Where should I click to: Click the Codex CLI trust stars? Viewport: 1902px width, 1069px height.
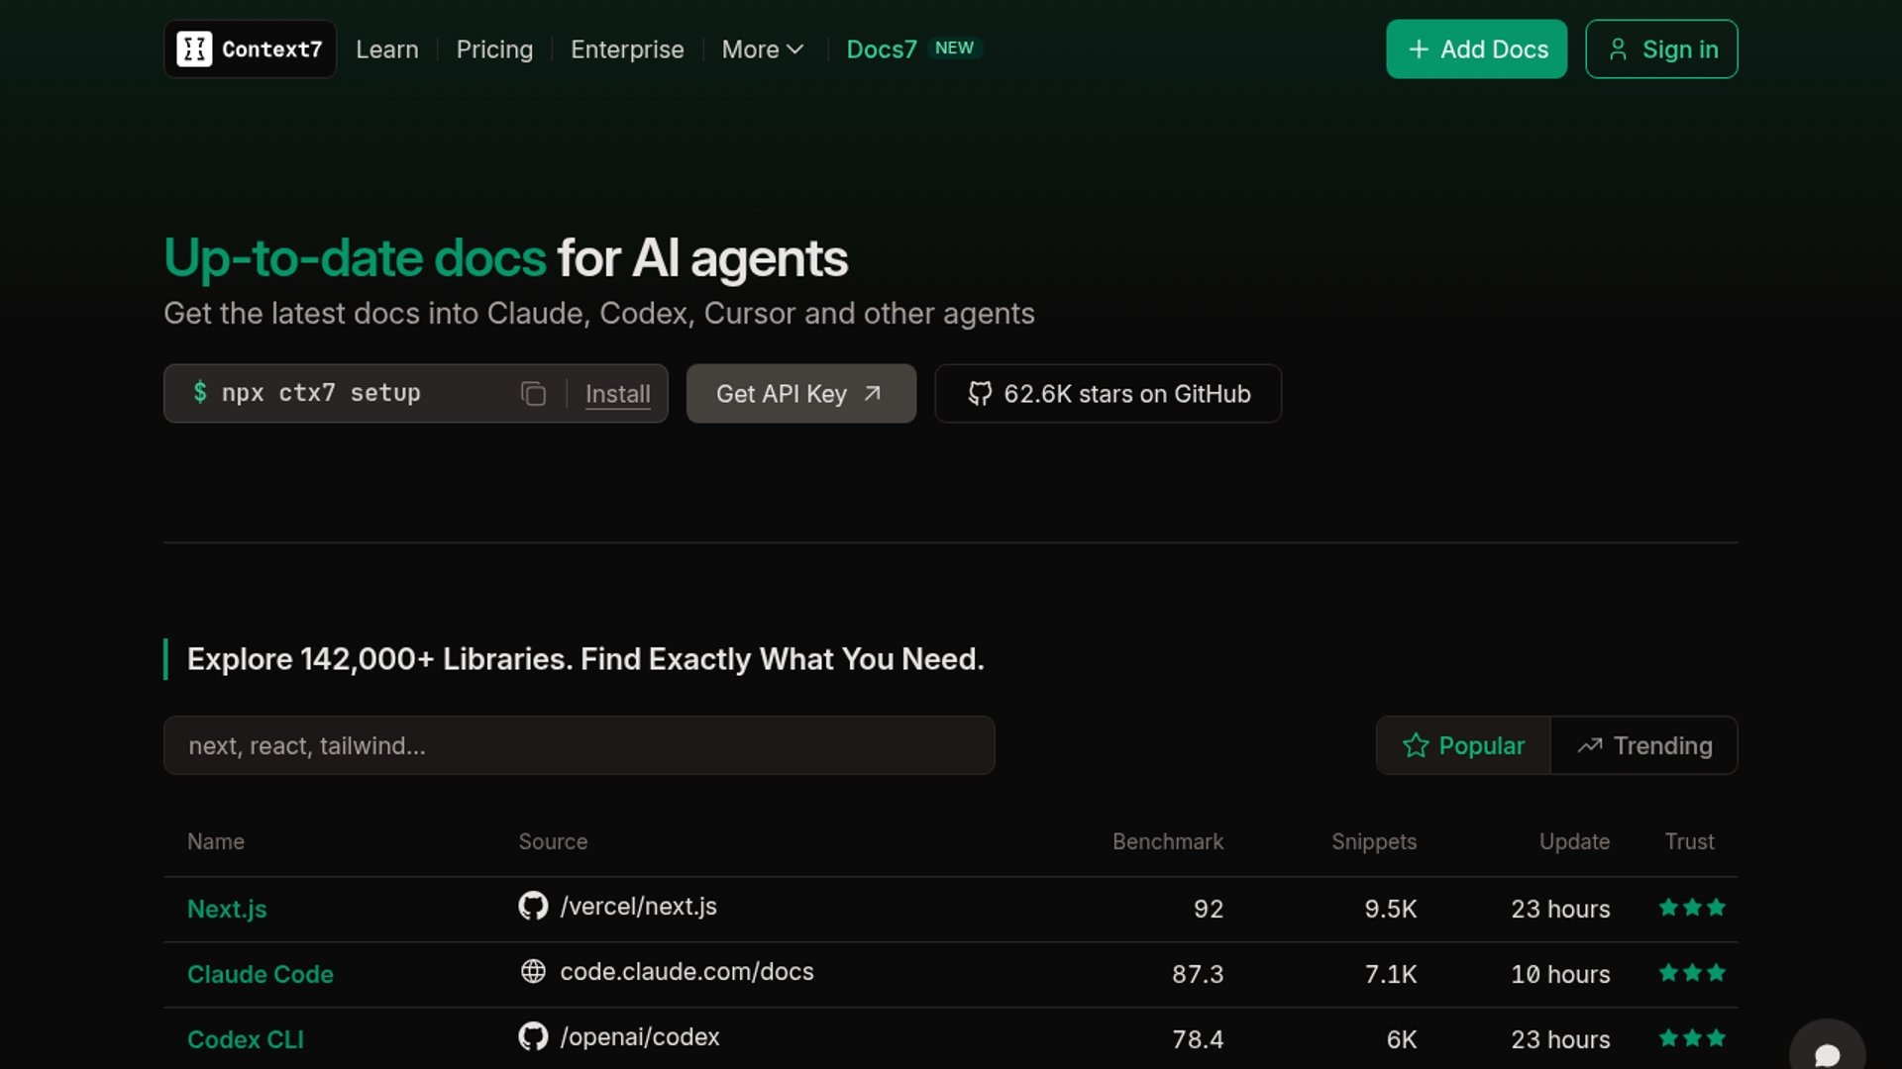coord(1692,1038)
